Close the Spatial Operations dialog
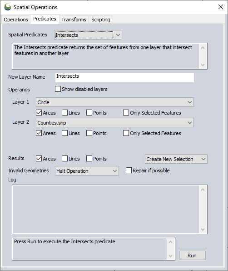Viewport: 228px width, 271px height. [x=221, y=7]
